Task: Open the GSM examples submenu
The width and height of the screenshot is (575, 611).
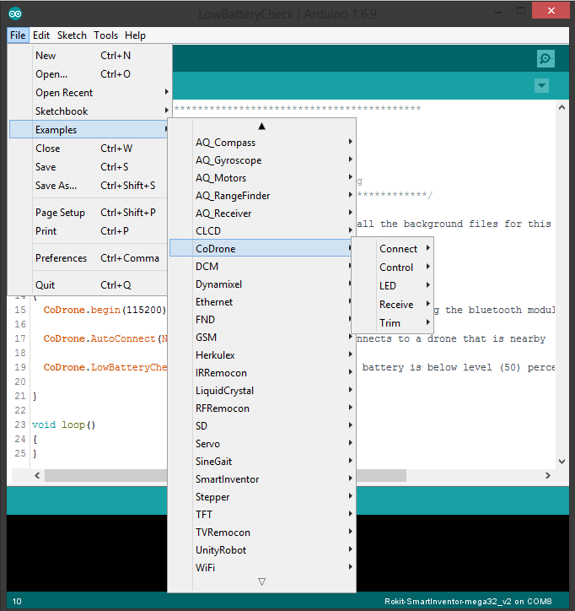Action: coord(261,338)
